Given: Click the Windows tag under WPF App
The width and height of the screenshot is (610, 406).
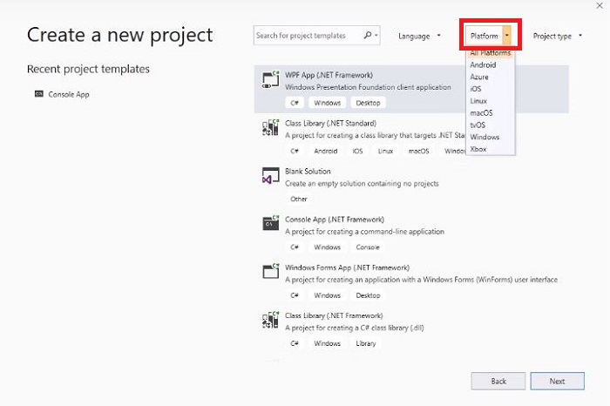Looking at the screenshot, I should coord(327,103).
